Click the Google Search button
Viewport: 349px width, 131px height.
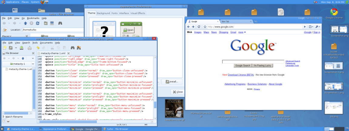(x=243, y=65)
